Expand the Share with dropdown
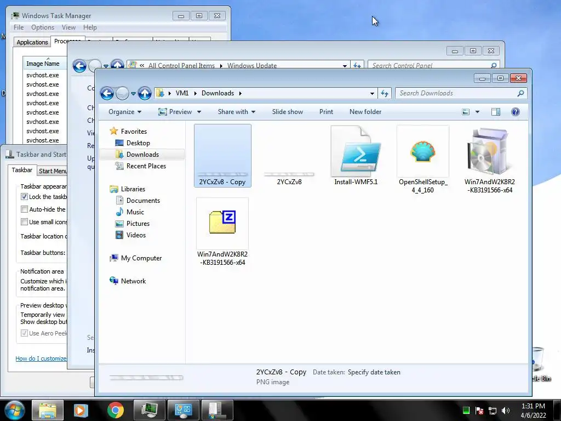Image resolution: width=561 pixels, height=421 pixels. coord(237,112)
